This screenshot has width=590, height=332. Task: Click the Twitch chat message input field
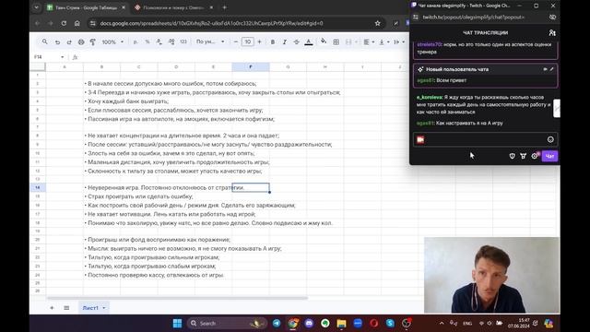point(486,139)
